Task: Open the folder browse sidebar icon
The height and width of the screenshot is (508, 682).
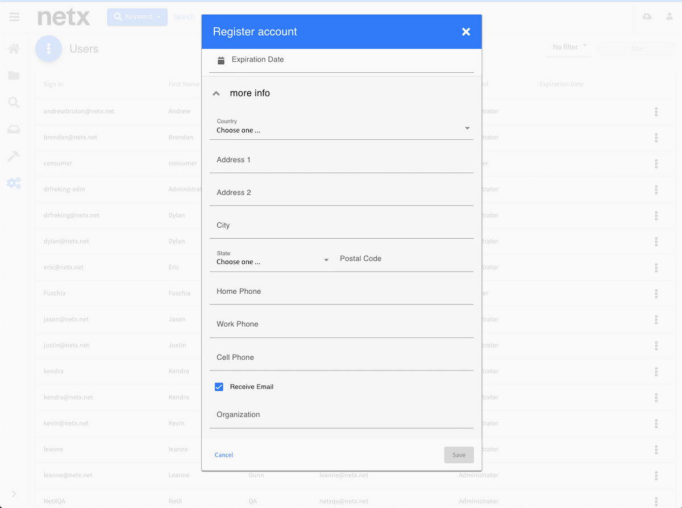Action: pyautogui.click(x=14, y=76)
